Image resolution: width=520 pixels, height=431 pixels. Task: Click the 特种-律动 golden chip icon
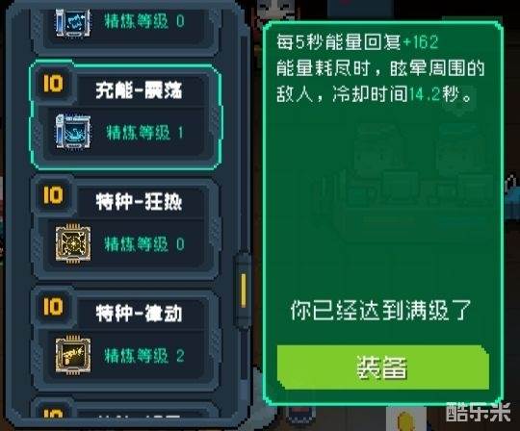point(72,355)
